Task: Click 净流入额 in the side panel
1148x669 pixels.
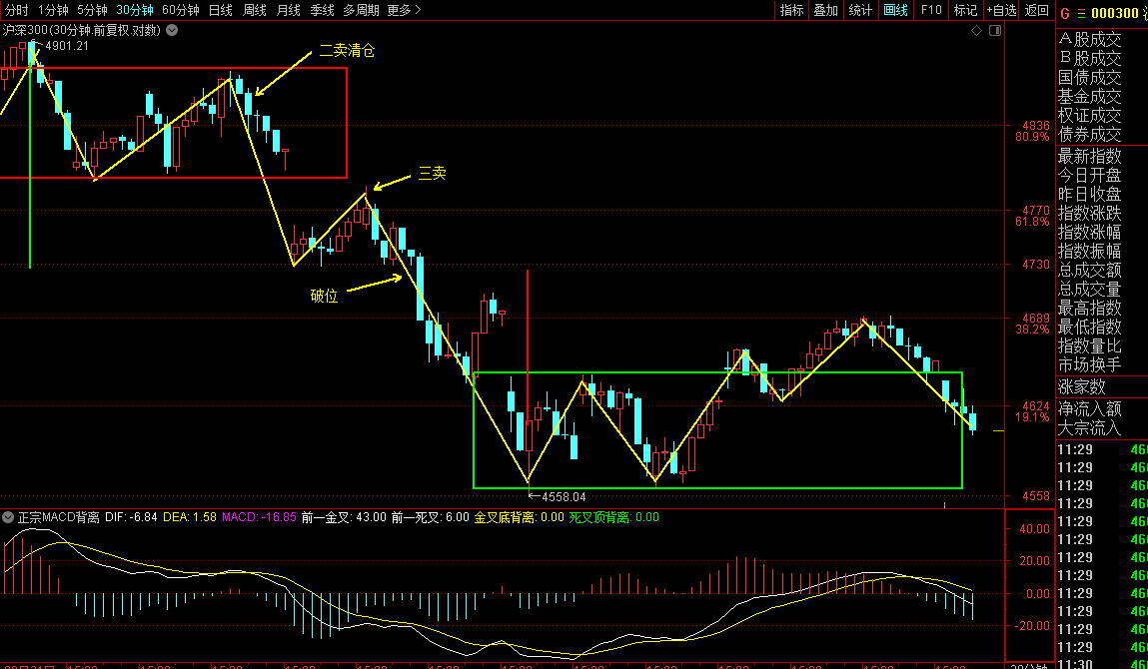Action: pyautogui.click(x=1090, y=408)
